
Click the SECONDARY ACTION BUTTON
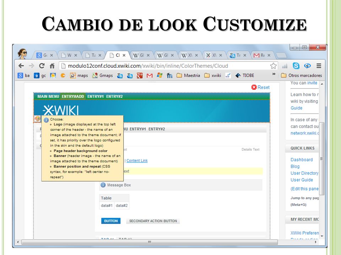pyautogui.click(x=153, y=221)
